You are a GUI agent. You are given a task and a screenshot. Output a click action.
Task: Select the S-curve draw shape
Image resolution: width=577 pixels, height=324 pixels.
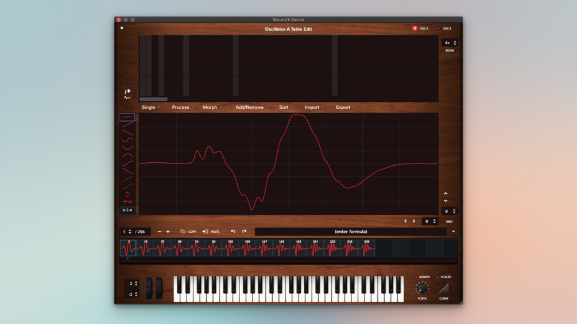pyautogui.click(x=127, y=140)
